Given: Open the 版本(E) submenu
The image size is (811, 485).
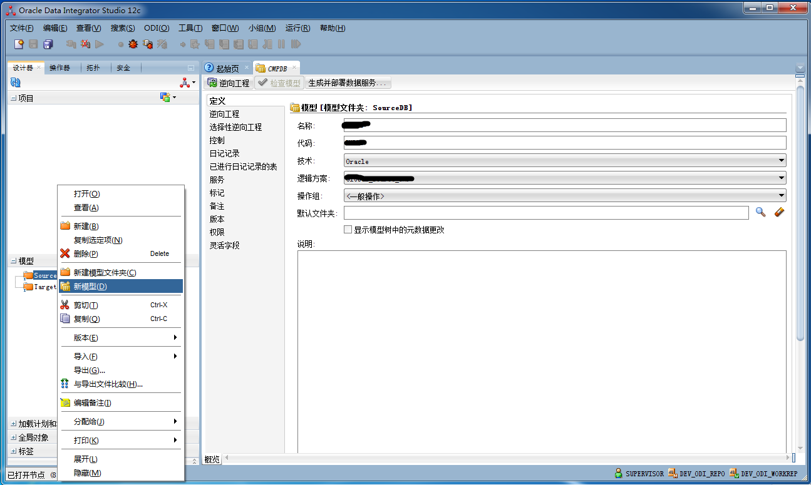Looking at the screenshot, I should 121,337.
